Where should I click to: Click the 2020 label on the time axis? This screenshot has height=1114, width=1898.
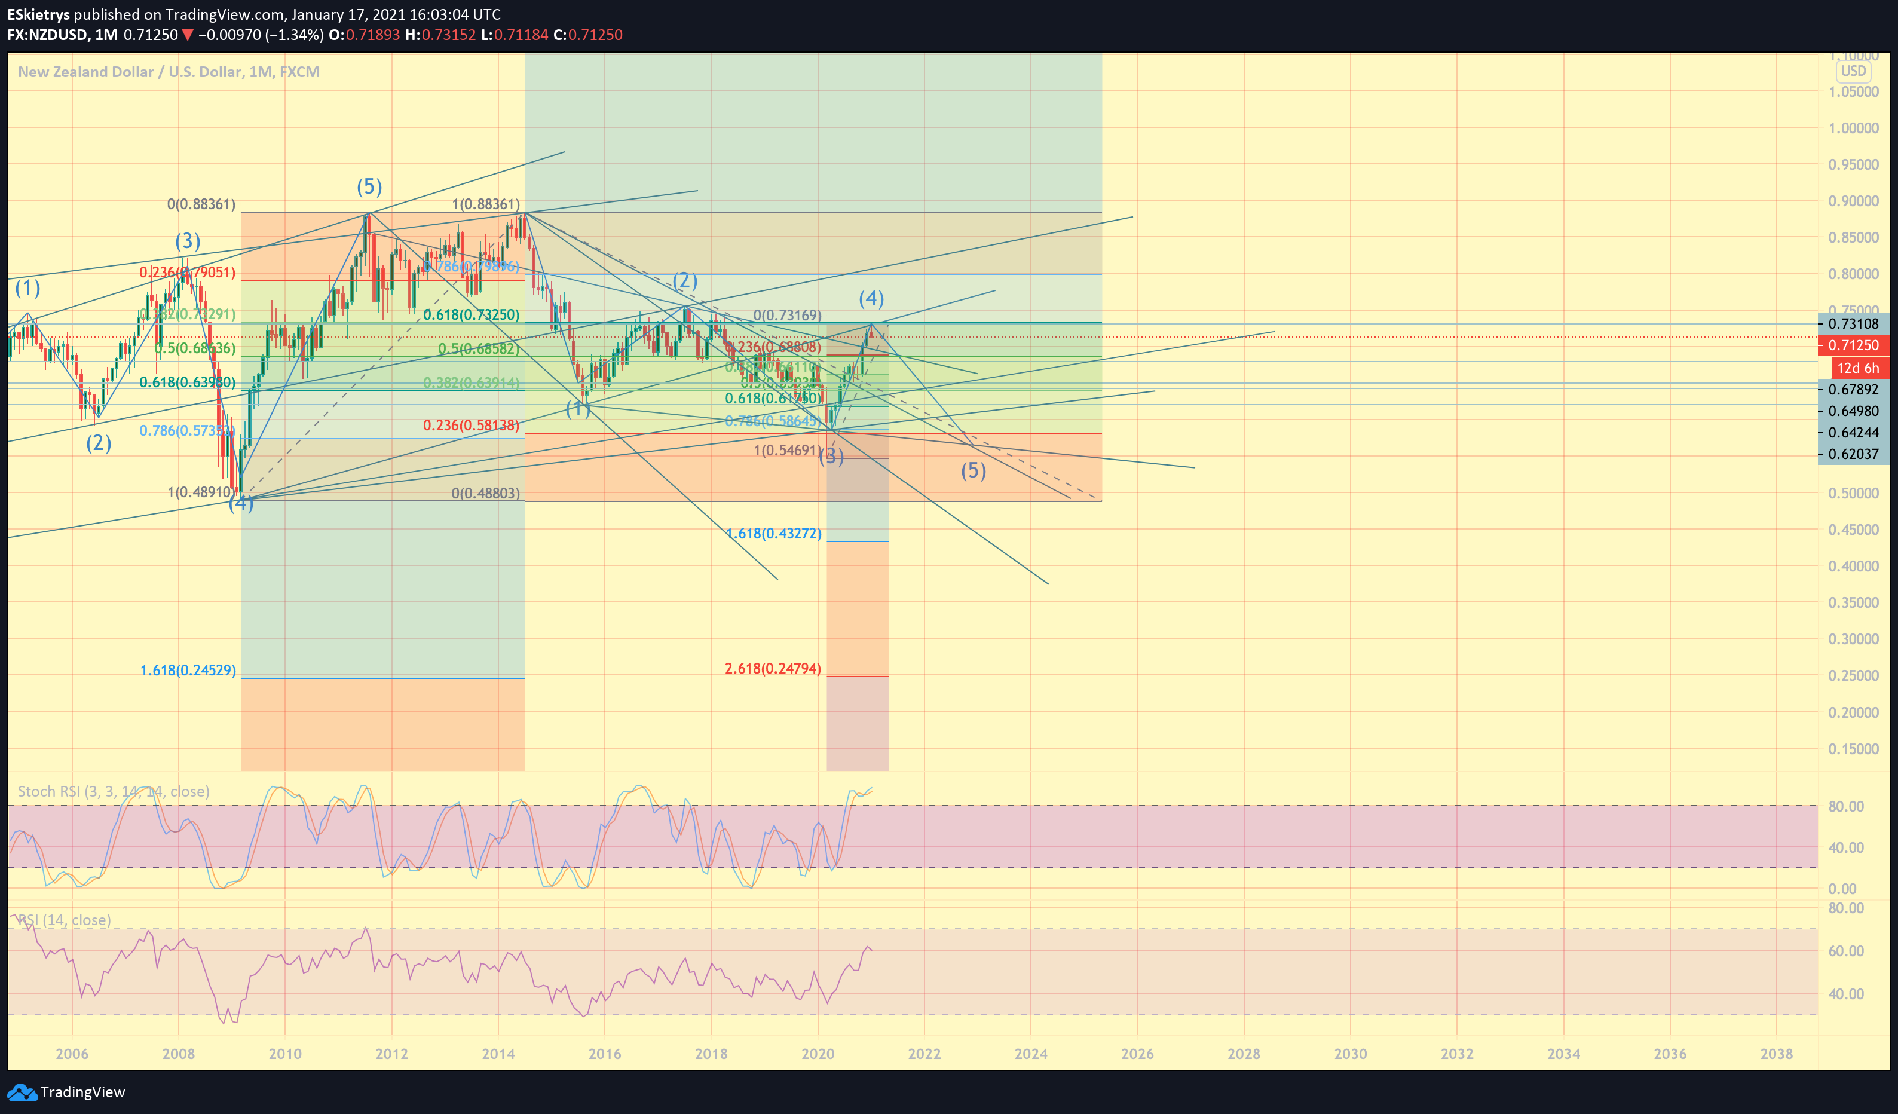[818, 1054]
